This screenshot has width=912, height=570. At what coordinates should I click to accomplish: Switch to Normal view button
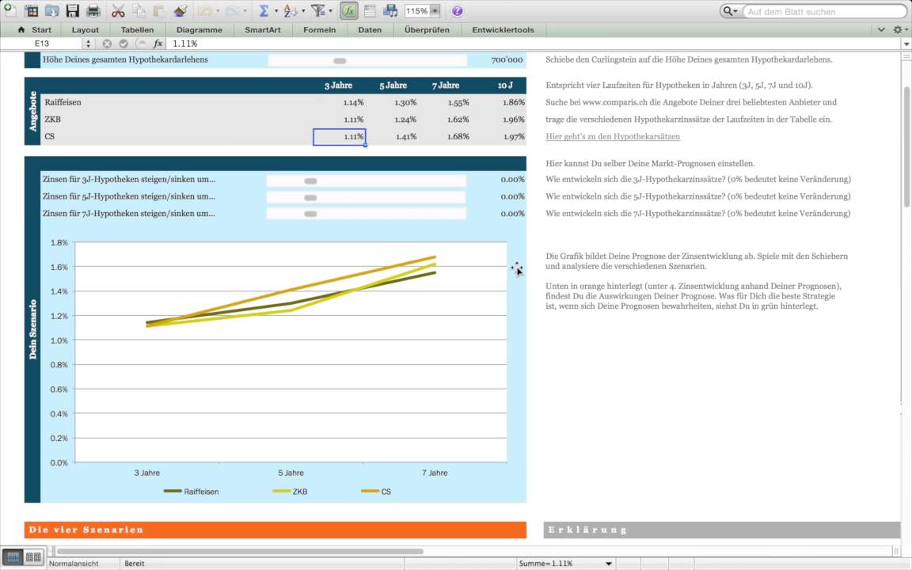(13, 557)
